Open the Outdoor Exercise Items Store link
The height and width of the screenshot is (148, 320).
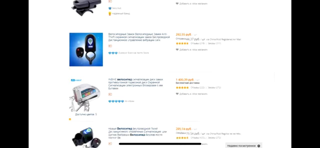(x=133, y=53)
